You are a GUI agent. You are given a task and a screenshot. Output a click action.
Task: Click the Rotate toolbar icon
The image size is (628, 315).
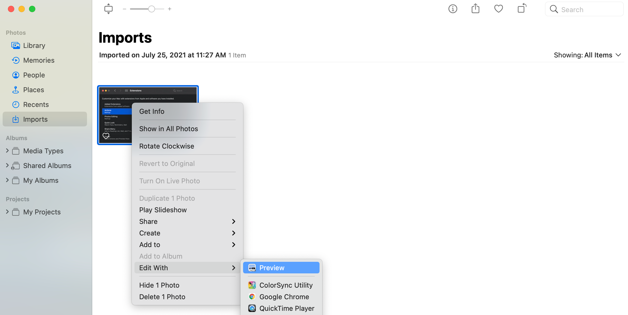pos(522,9)
